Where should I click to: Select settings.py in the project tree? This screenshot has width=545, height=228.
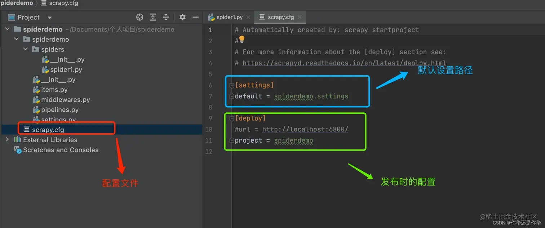[58, 120]
